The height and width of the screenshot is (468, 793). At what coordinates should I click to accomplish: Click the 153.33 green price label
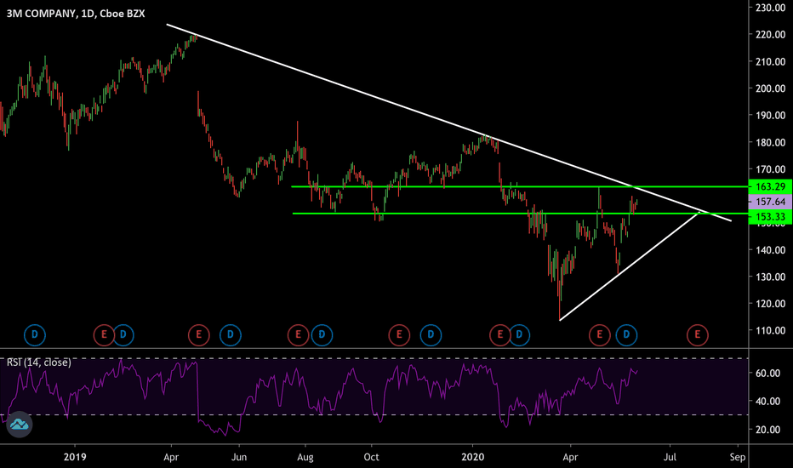[770, 216]
